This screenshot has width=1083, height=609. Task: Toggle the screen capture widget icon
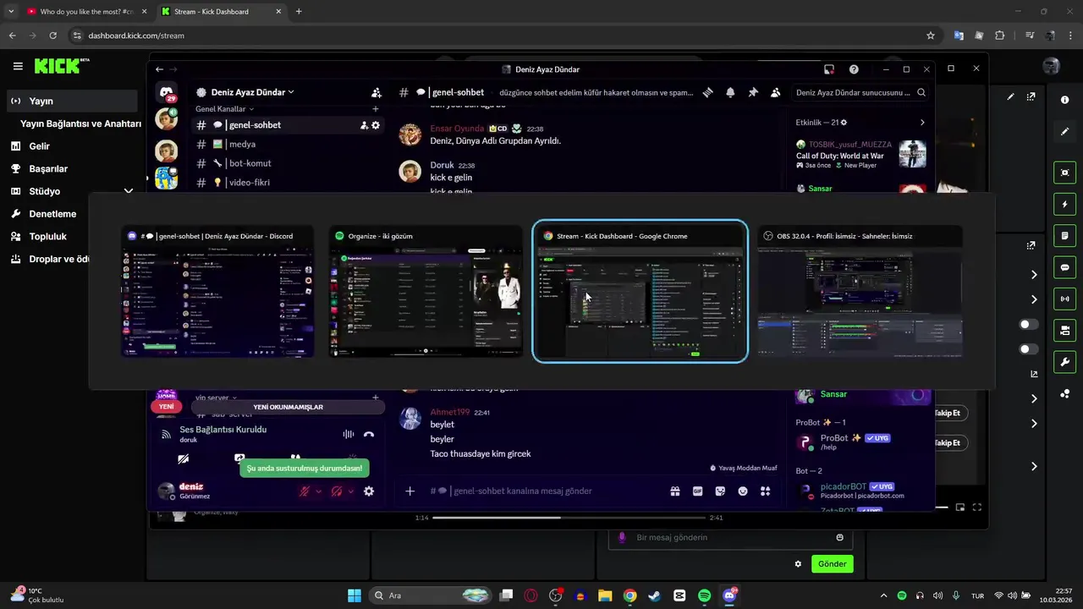[x=1064, y=173]
